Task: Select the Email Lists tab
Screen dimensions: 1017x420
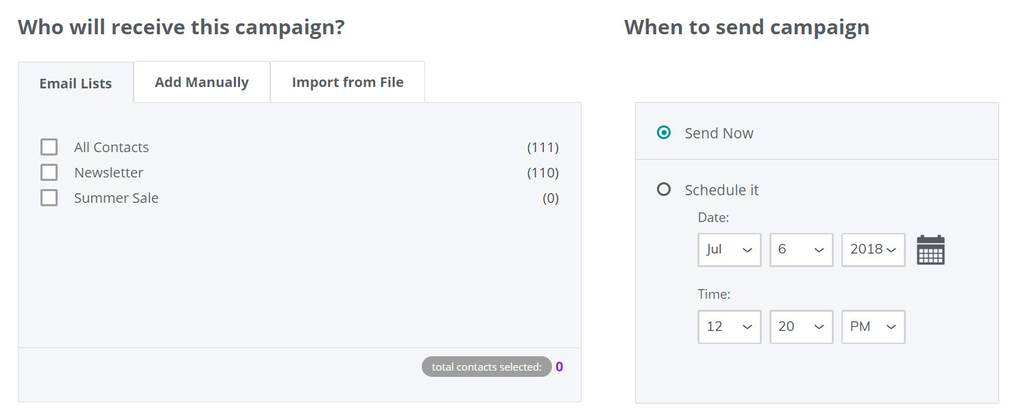Action: click(x=75, y=83)
